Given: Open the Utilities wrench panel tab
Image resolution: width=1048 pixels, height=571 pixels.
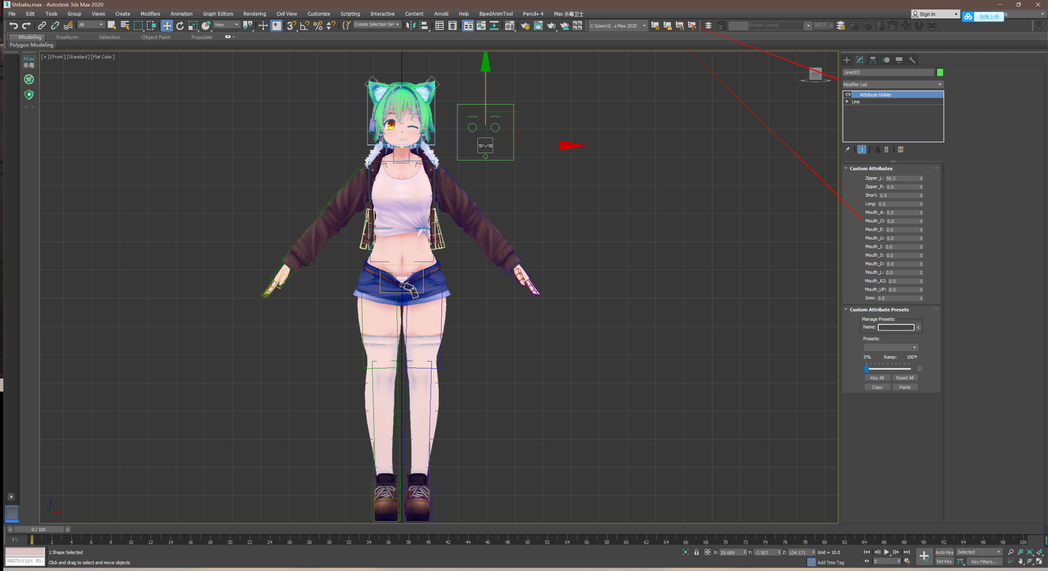Looking at the screenshot, I should click(912, 60).
